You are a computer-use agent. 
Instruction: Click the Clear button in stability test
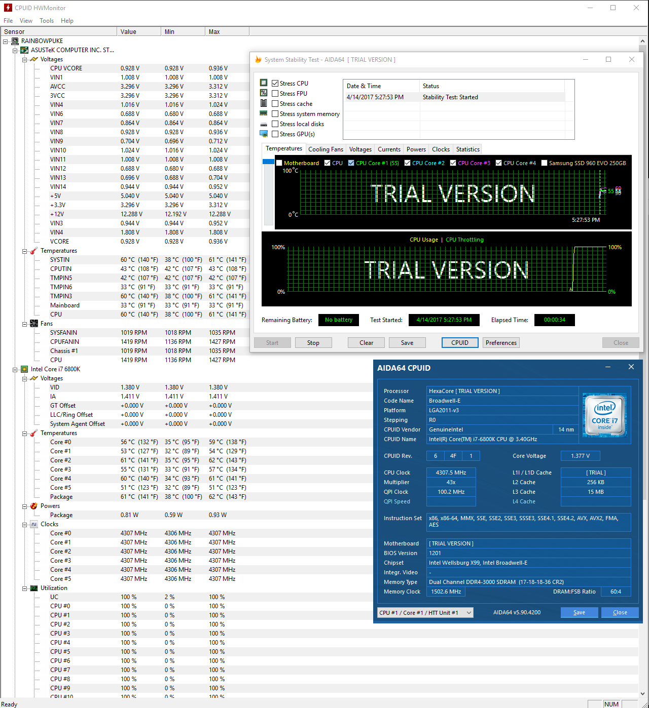(366, 343)
